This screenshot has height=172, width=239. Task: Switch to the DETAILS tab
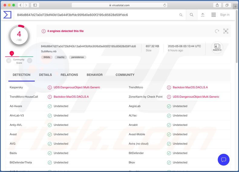45,75
